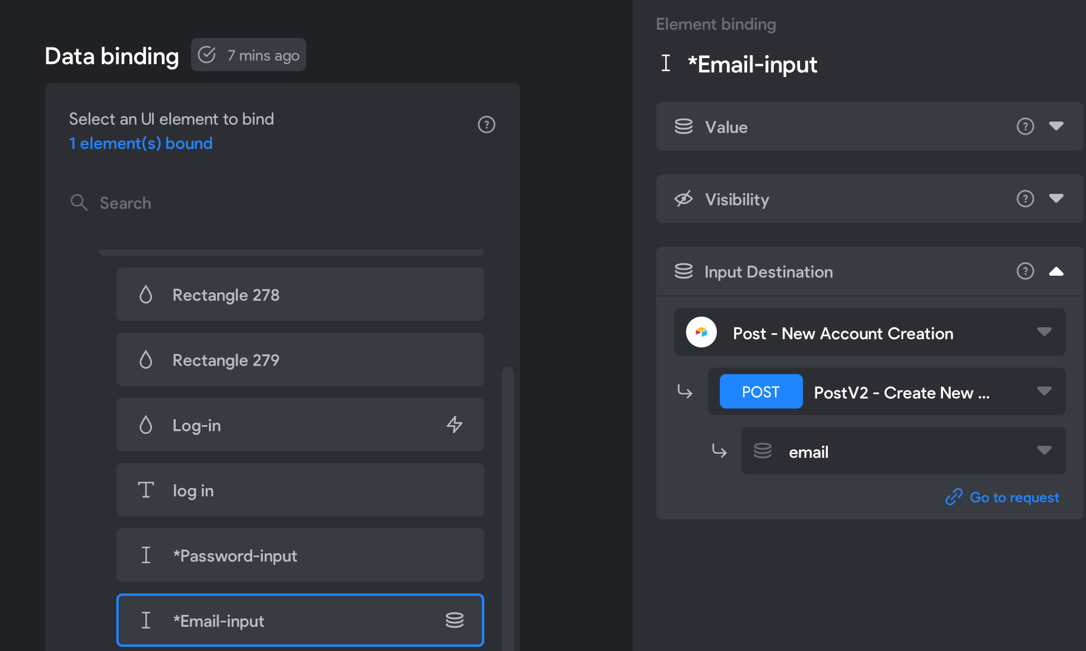Click the element list vertical scrollbar
This screenshot has height=651, width=1086.
[x=507, y=509]
